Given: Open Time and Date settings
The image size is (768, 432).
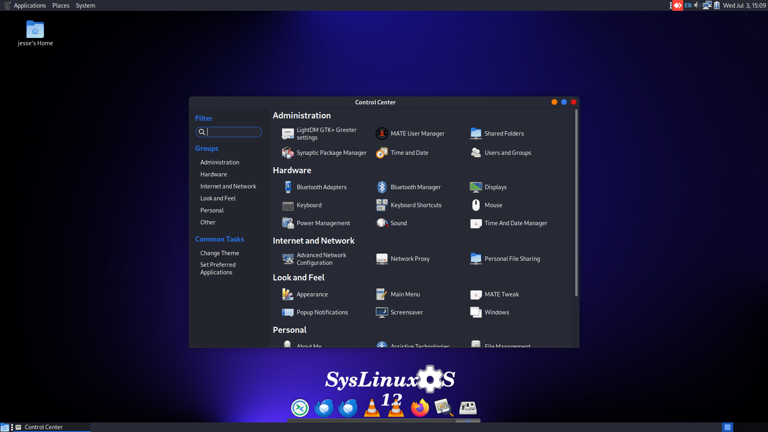Looking at the screenshot, I should pyautogui.click(x=402, y=153).
